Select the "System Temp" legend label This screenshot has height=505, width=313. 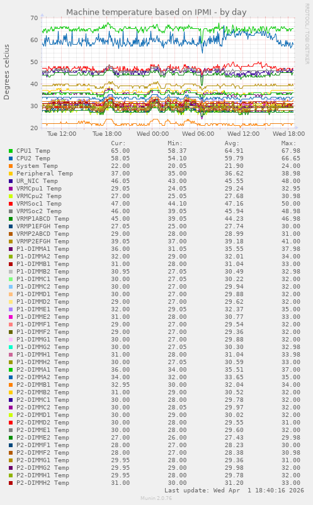(37, 166)
